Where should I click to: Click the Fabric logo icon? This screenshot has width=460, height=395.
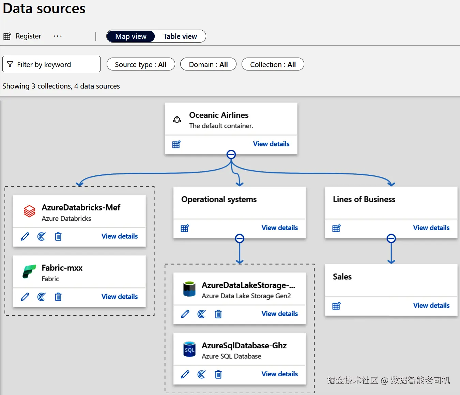[x=29, y=272]
